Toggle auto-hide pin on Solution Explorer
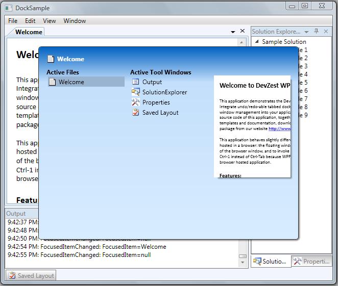The height and width of the screenshot is (286, 338). click(316, 32)
